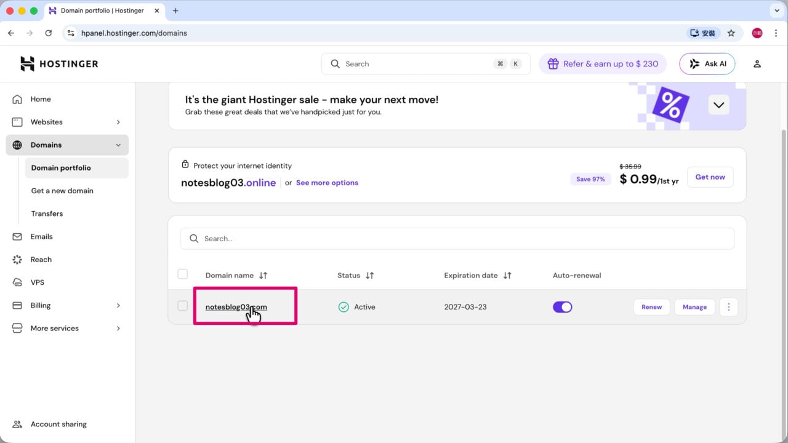
Task: Expand the sale banner chevron
Action: tap(718, 105)
